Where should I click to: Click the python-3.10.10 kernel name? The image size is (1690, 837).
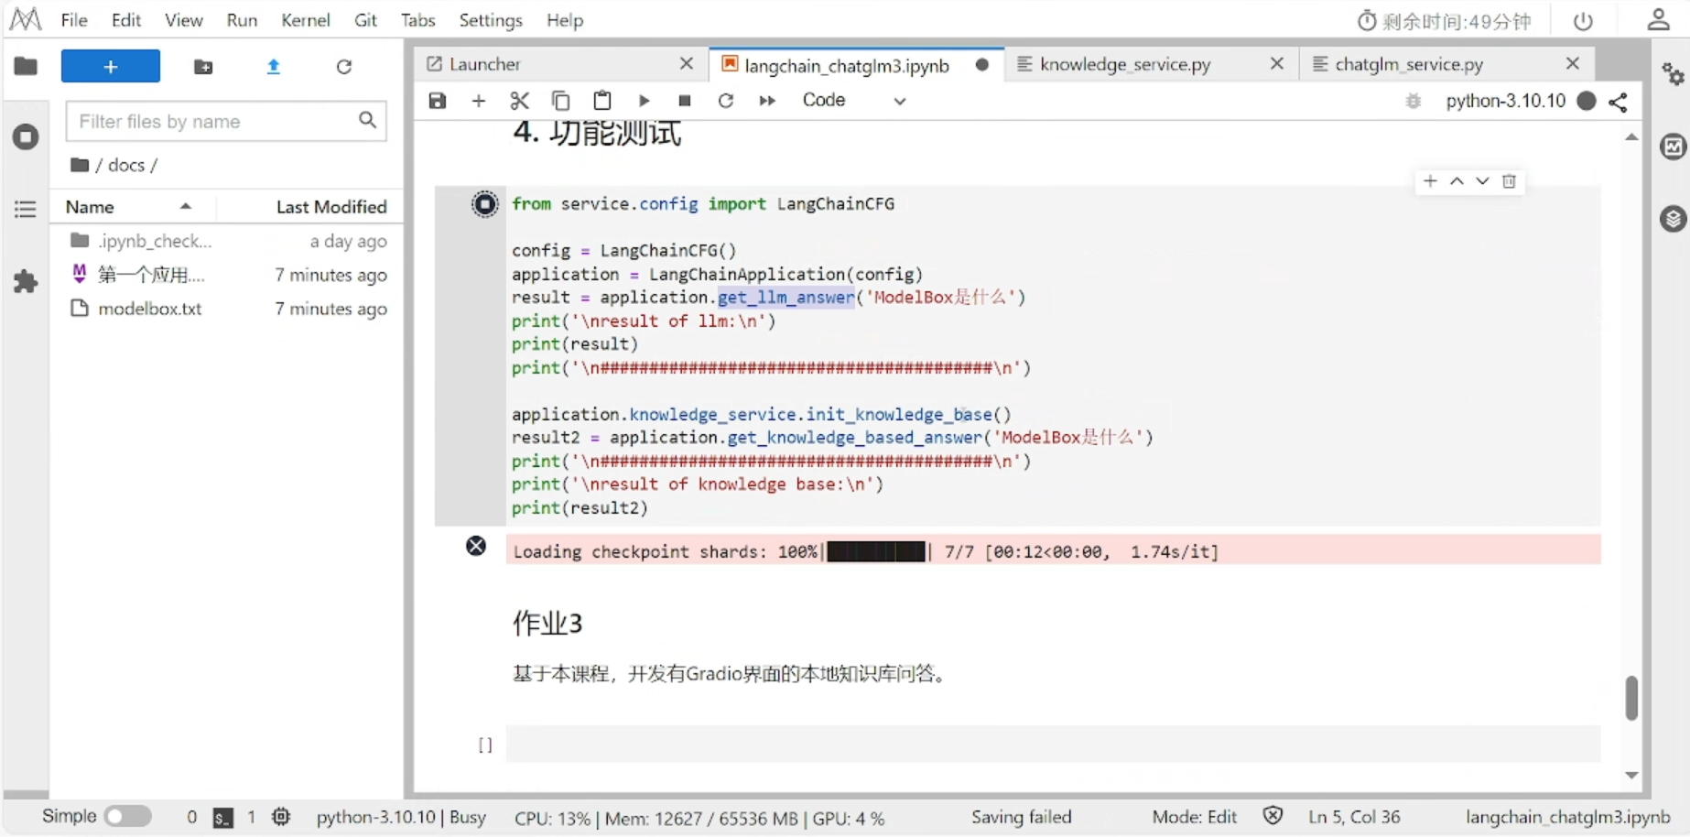click(x=1506, y=101)
